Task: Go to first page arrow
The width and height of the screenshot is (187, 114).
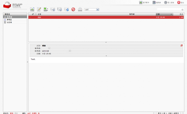Action: click(x=154, y=113)
